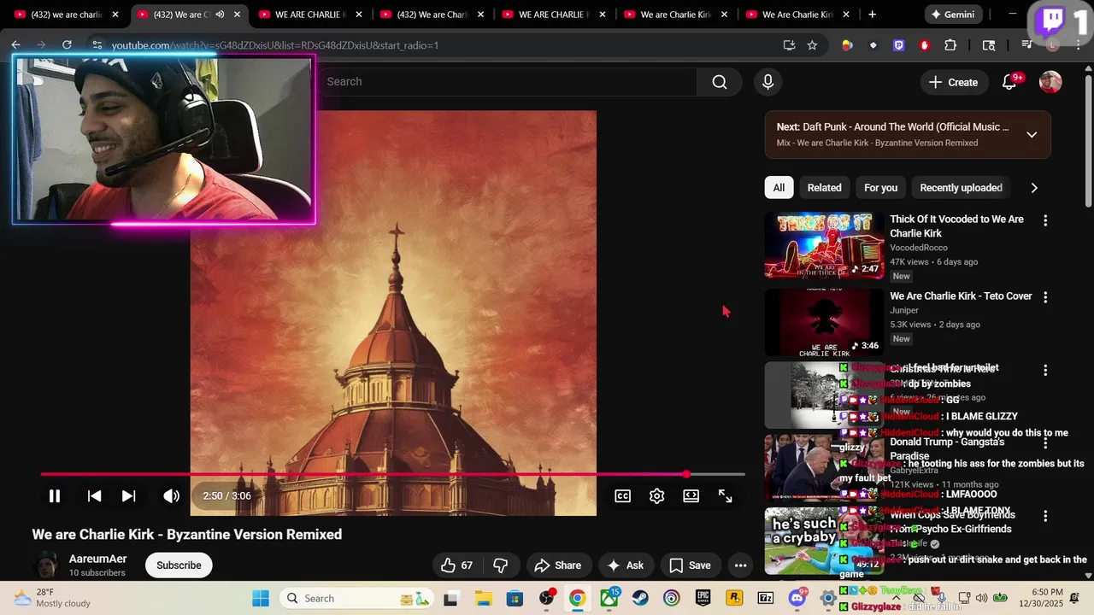Screen dimensions: 1094x615
Task: Mute the playing tab via its speaker icon
Action: [220, 15]
